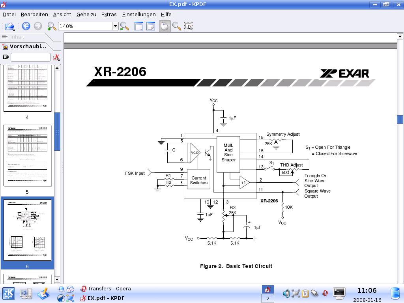Click the XR-2206 page heading text

click(120, 71)
